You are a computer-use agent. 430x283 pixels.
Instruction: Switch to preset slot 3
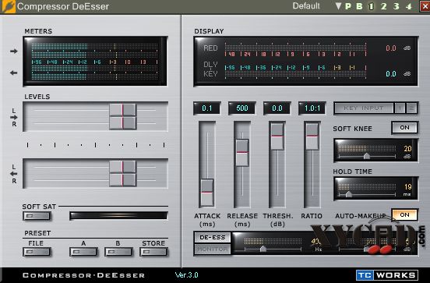click(396, 6)
